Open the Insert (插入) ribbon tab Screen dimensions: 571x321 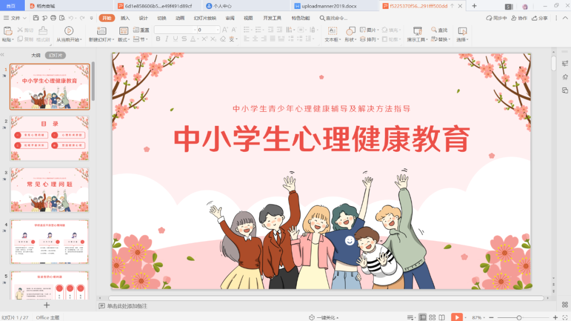pyautogui.click(x=125, y=18)
